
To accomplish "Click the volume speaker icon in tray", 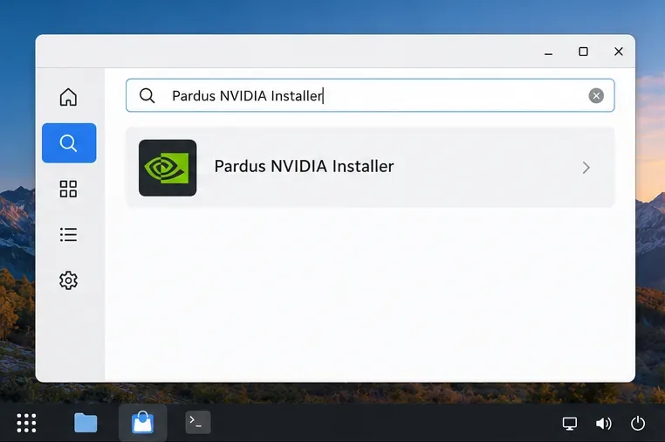I will click(604, 424).
